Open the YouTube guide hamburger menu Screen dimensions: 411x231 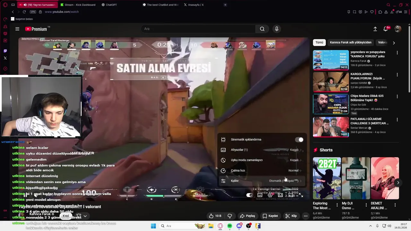pyautogui.click(x=17, y=29)
